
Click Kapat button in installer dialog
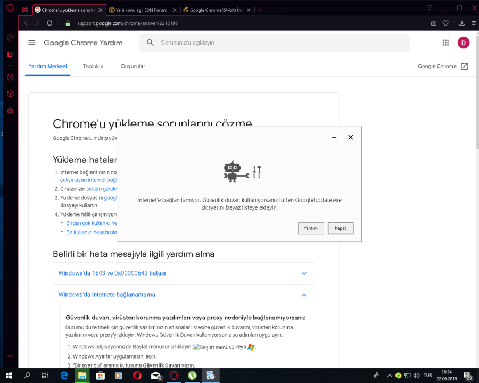coord(340,228)
